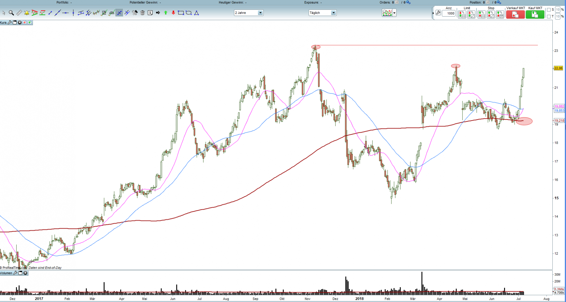Enable the S percent checkbox

[549, 10]
